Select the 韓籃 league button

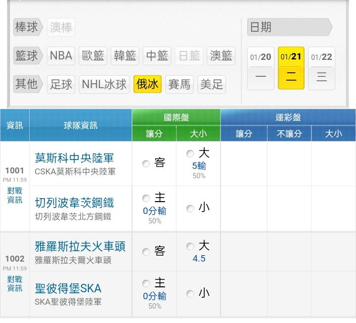[125, 55]
